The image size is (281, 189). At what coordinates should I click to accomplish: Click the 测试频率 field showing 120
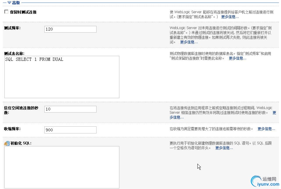click(70, 29)
